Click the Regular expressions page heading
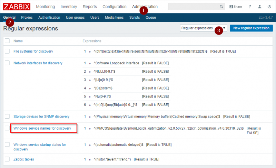276x168 pixels. [30, 28]
